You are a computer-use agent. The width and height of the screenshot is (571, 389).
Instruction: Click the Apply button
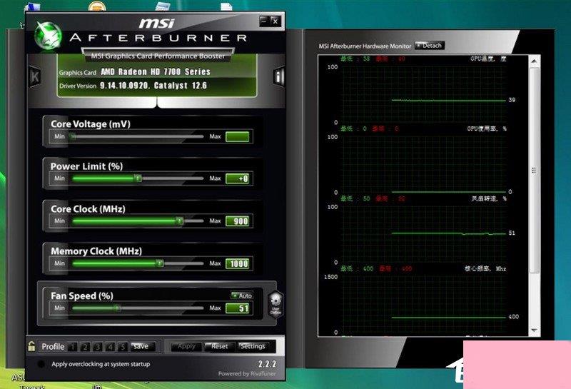pyautogui.click(x=186, y=346)
